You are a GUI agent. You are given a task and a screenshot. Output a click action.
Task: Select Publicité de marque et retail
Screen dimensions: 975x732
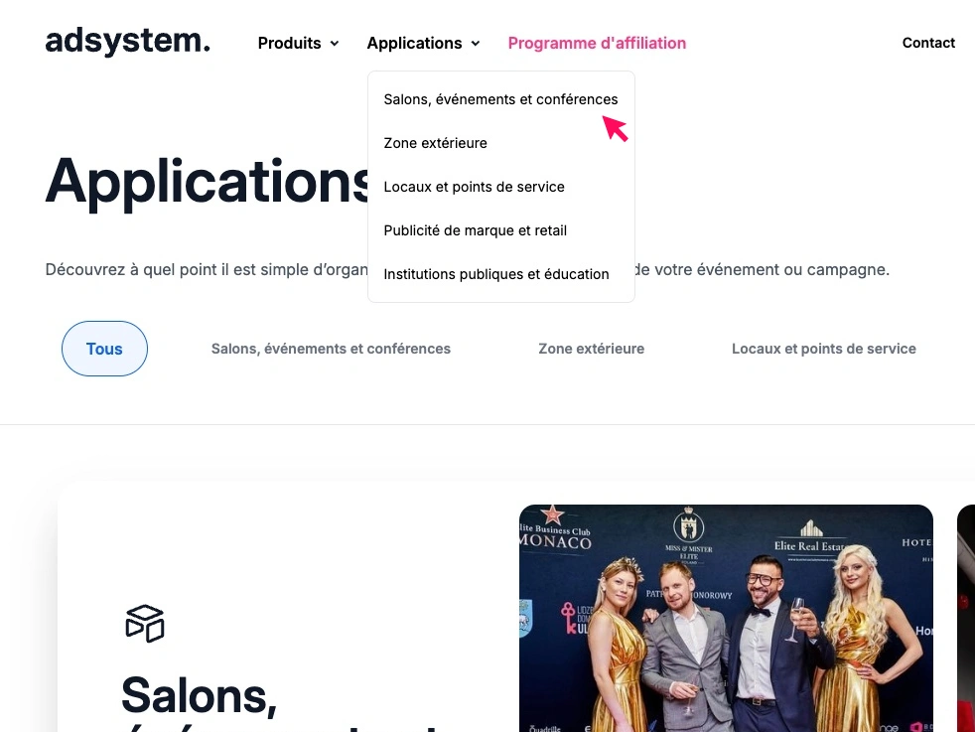pyautogui.click(x=475, y=230)
